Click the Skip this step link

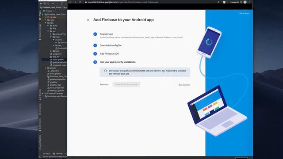pos(184,84)
